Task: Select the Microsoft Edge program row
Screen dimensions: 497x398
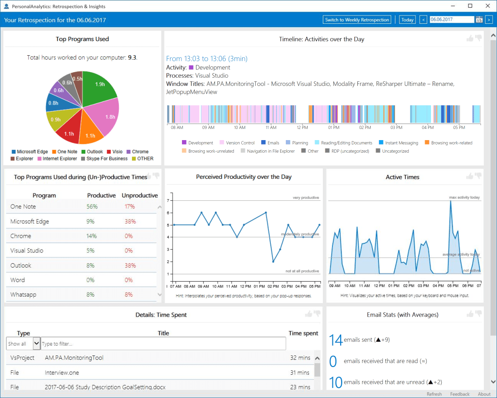Action: [81, 222]
